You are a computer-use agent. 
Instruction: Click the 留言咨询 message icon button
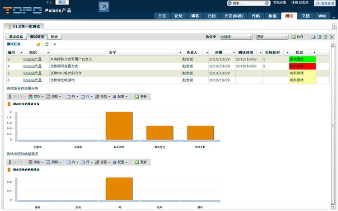click(x=324, y=3)
